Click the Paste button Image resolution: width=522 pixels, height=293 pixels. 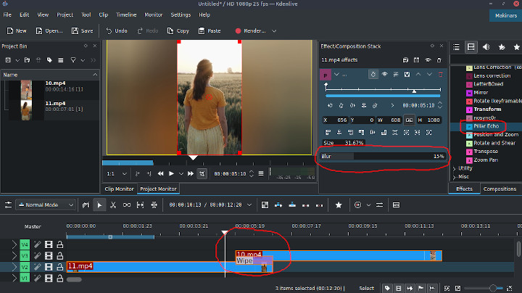point(210,31)
